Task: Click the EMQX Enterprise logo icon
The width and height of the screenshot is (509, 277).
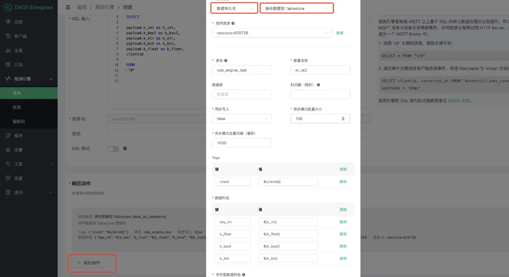Action: tap(8, 7)
